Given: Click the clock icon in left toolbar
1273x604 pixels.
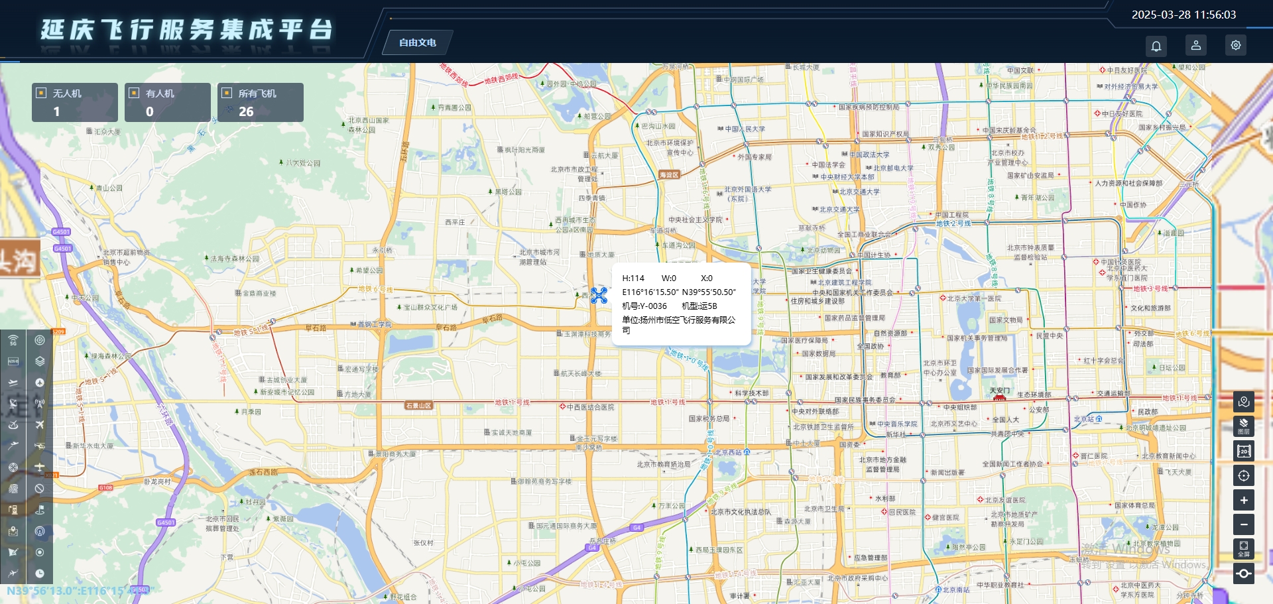Looking at the screenshot, I should pyautogui.click(x=40, y=574).
